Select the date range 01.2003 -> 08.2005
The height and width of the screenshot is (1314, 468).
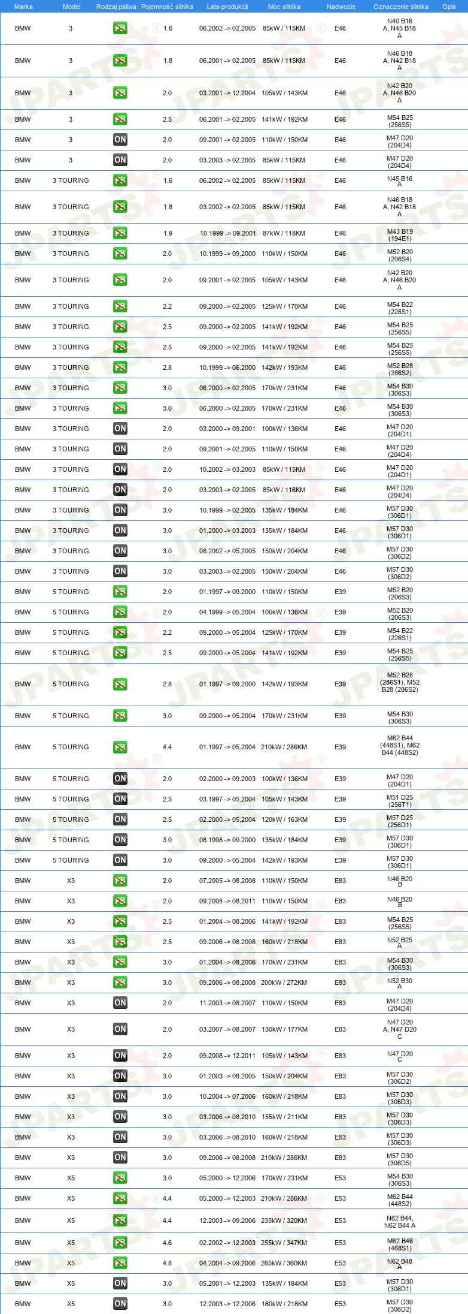[x=227, y=1076]
